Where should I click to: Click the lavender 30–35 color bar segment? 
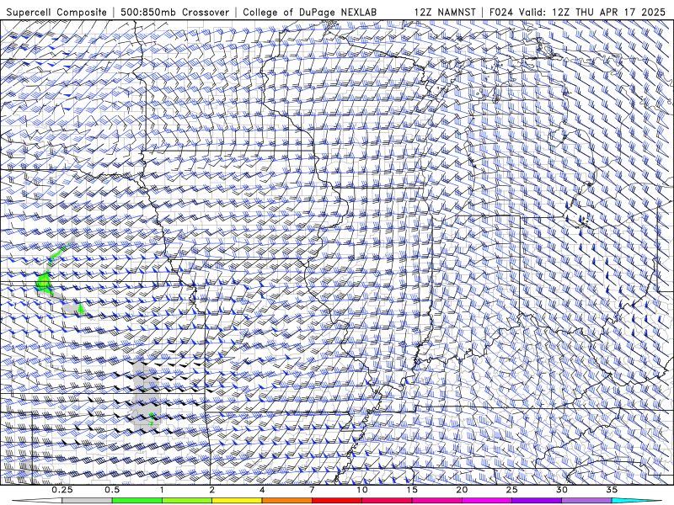[x=586, y=501]
